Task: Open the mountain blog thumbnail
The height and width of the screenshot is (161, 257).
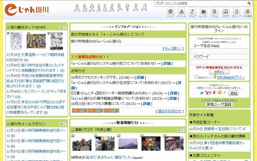Action: 128,144
